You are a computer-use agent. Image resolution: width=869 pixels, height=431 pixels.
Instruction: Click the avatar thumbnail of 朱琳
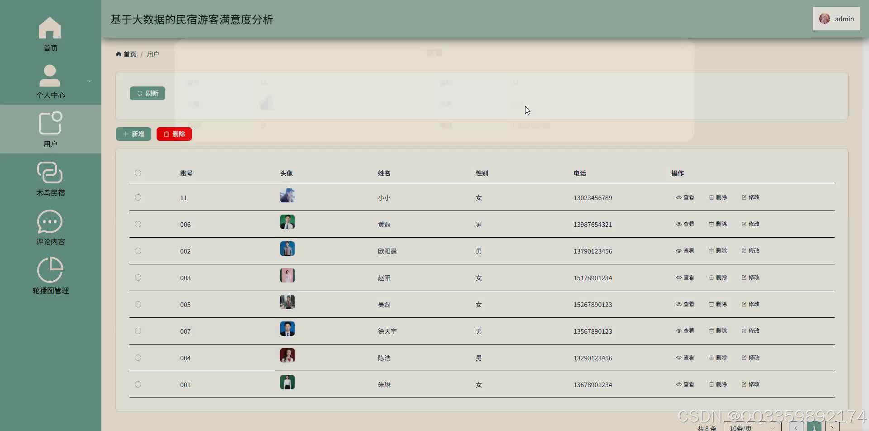(287, 382)
